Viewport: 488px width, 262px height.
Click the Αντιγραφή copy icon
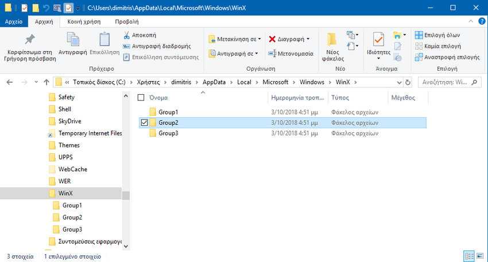point(73,40)
